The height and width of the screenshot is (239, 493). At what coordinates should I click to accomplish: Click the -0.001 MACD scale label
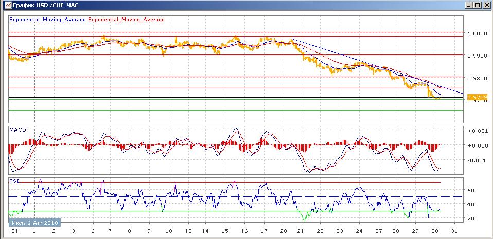click(x=476, y=160)
